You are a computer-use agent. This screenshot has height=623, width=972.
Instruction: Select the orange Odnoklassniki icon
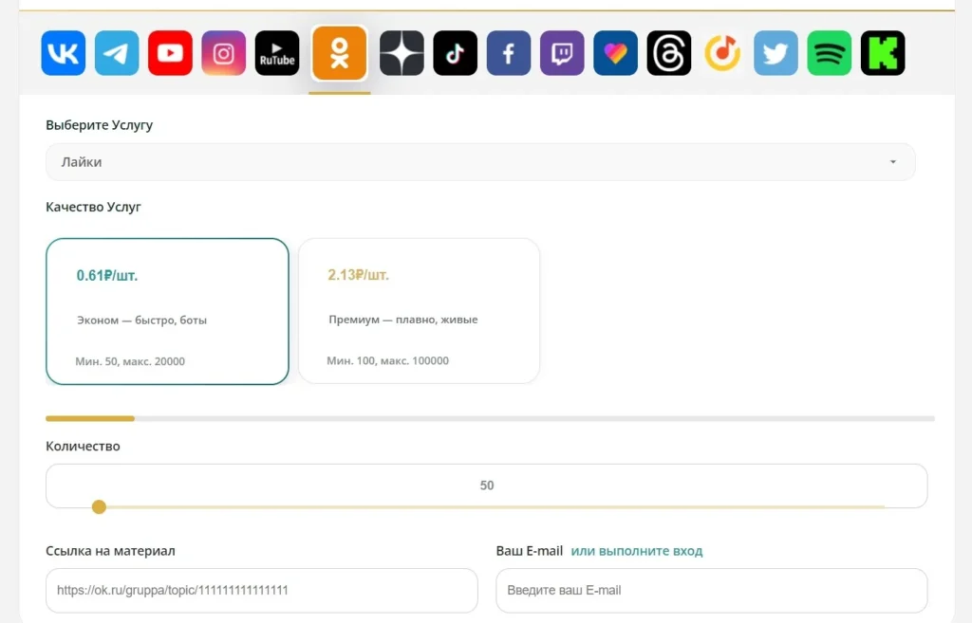(x=339, y=53)
